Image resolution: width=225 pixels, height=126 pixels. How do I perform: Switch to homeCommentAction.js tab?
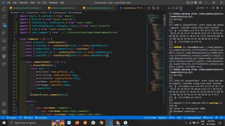coord(63,8)
